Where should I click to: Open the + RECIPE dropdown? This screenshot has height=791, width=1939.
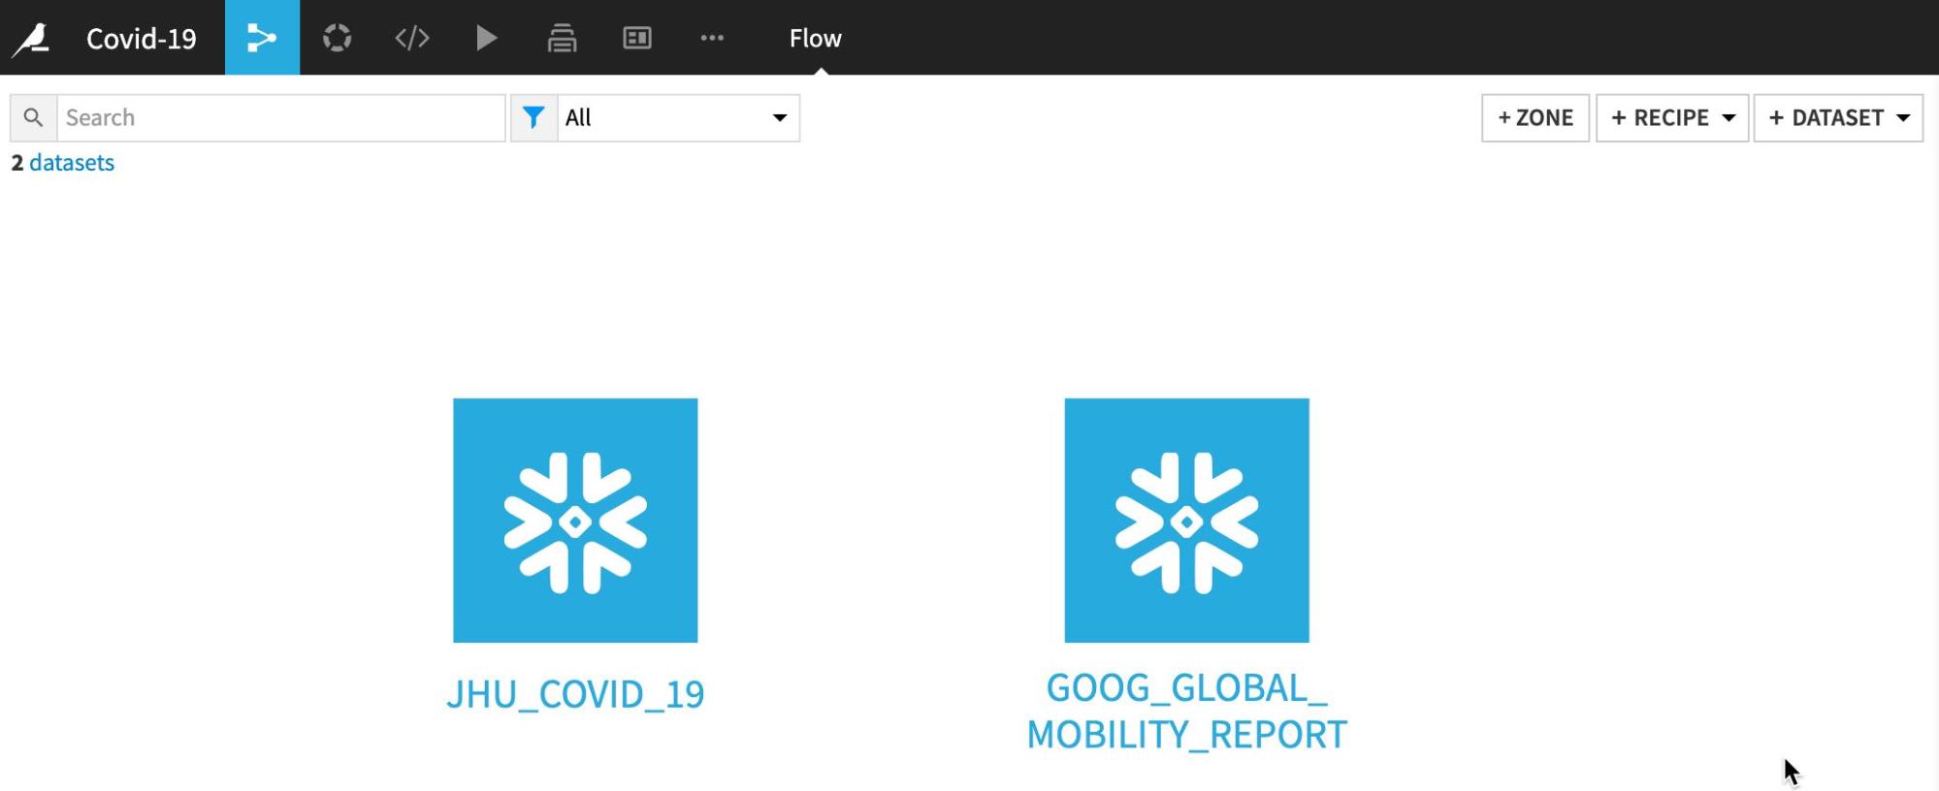[x=1672, y=118]
